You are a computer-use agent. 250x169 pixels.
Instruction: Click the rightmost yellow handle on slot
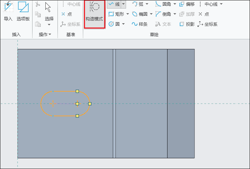point(90,104)
